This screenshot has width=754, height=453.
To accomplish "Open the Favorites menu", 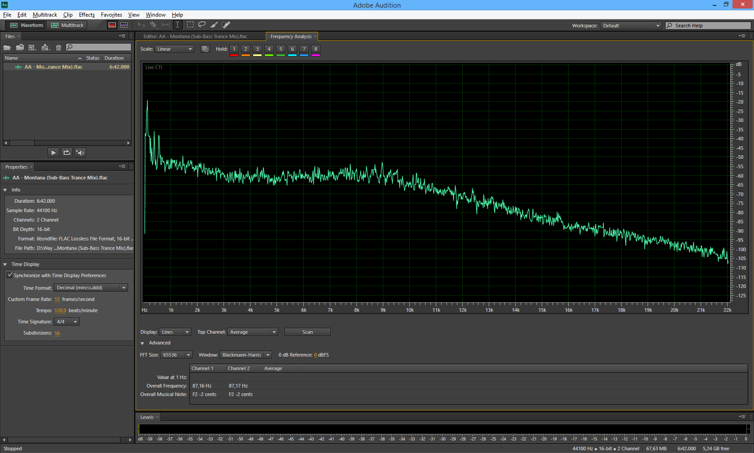I will pos(111,15).
